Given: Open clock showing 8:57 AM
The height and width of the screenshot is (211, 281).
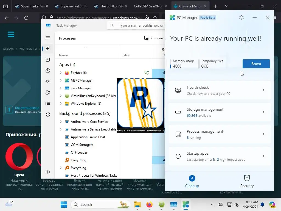Looking at the screenshot, I should (x=251, y=204).
